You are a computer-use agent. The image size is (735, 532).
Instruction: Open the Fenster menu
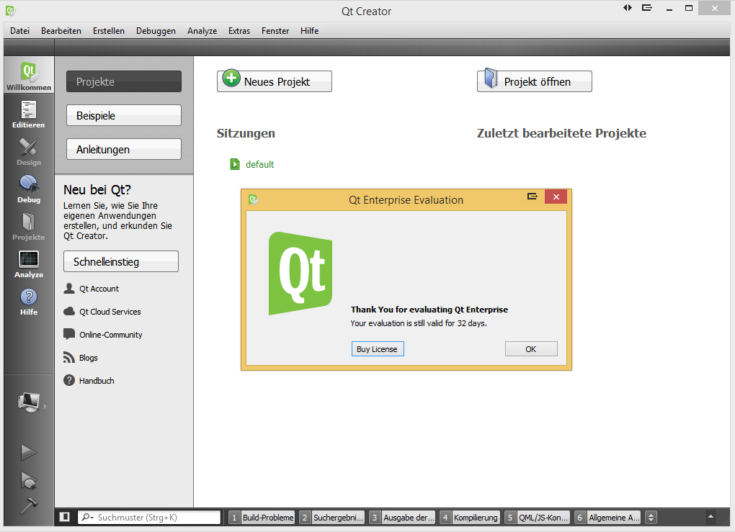pyautogui.click(x=275, y=31)
